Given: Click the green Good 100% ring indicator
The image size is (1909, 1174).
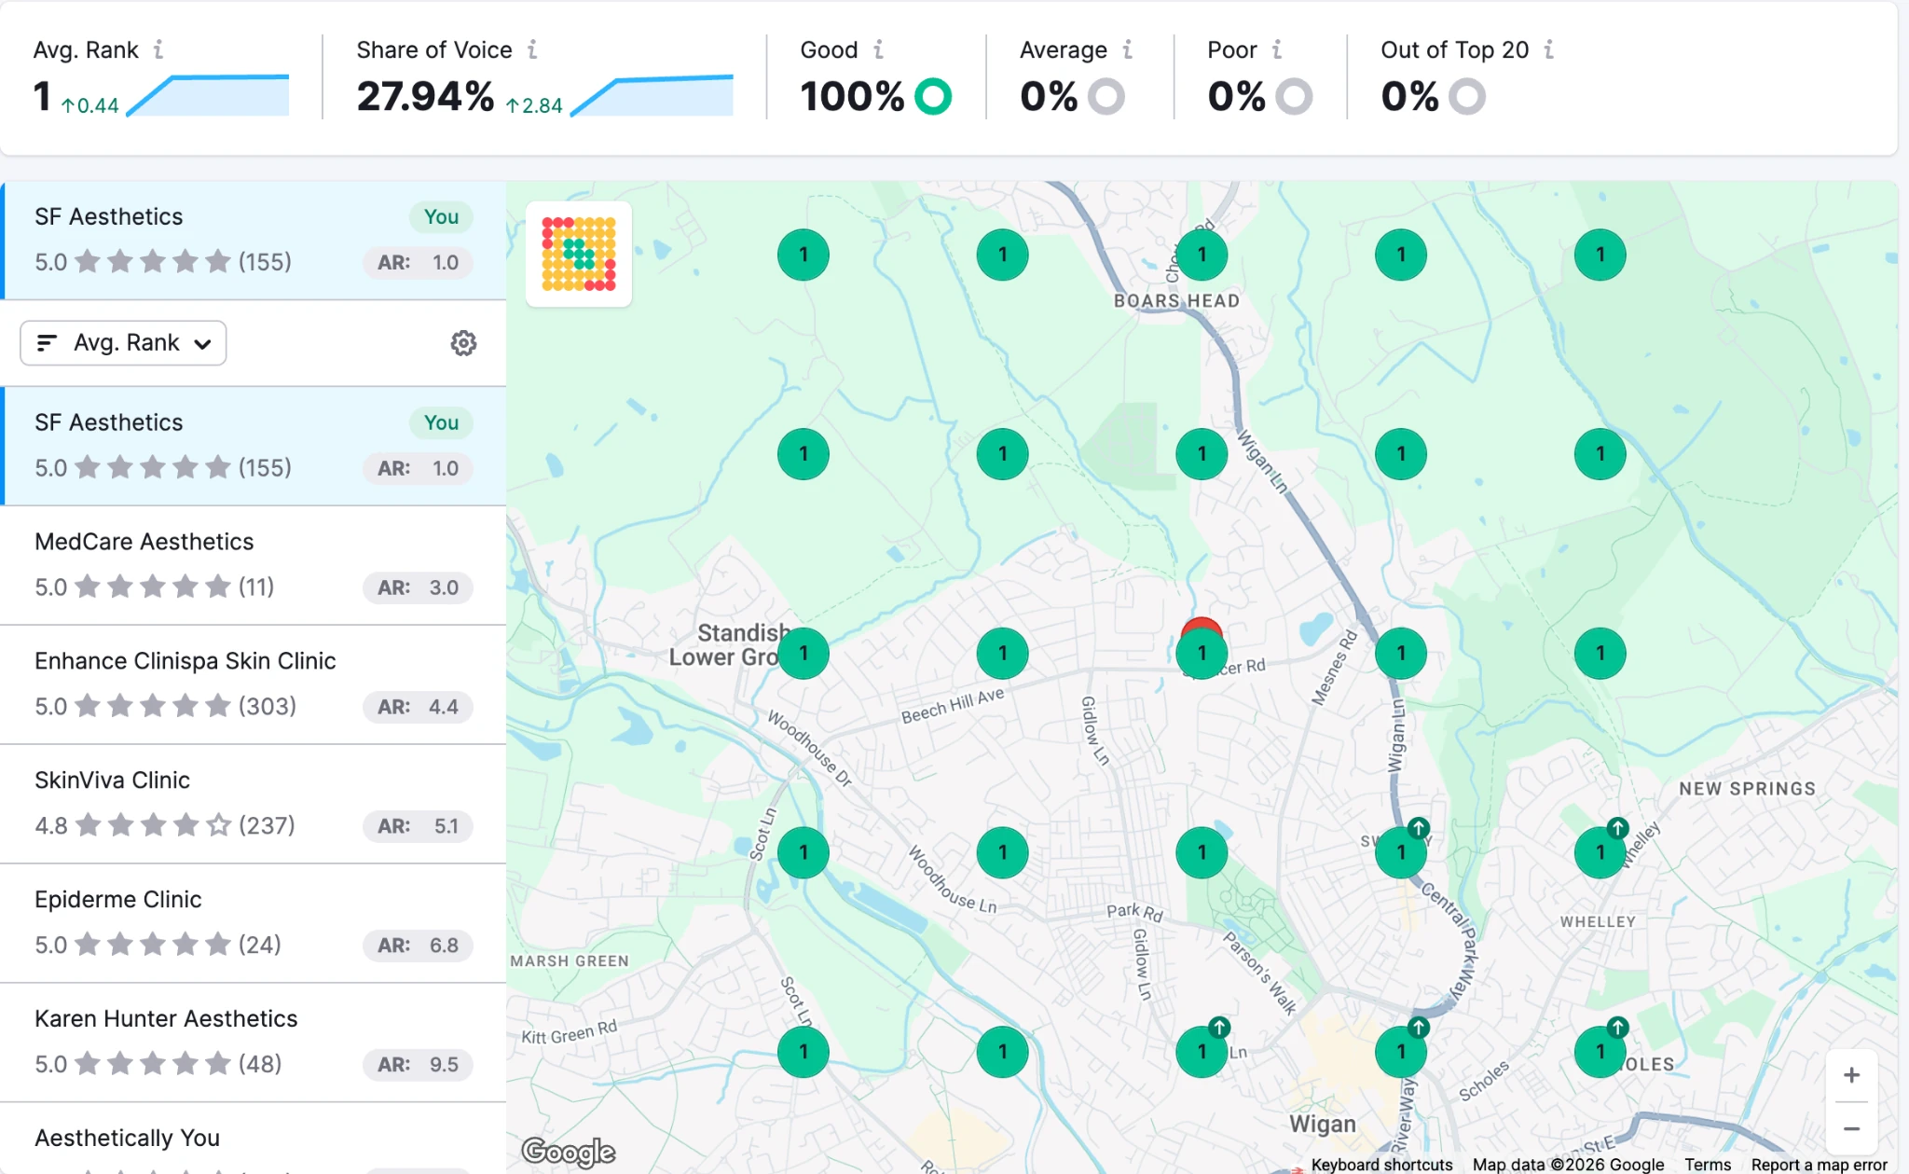Looking at the screenshot, I should coord(933,96).
